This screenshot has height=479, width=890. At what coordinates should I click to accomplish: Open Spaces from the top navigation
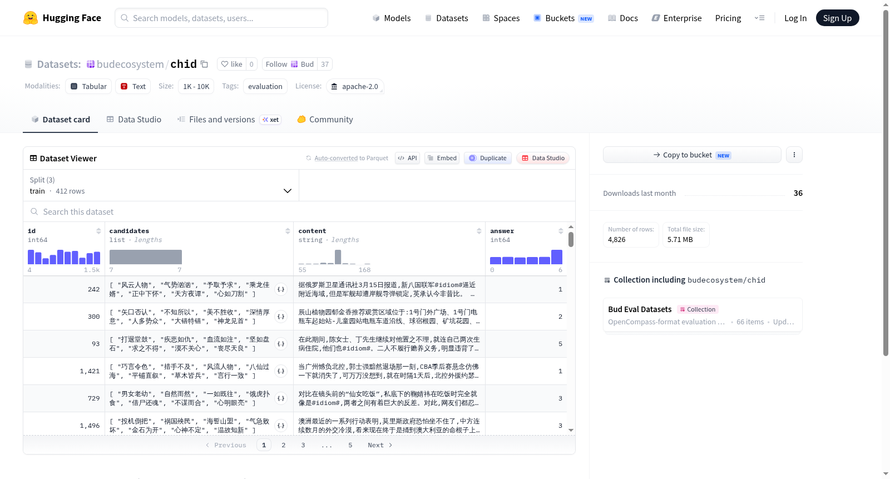click(x=501, y=18)
